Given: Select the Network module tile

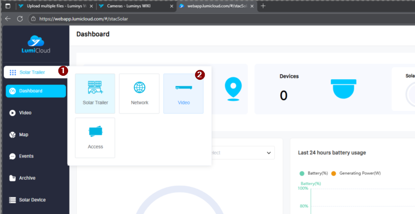Looking at the screenshot, I should point(139,93).
